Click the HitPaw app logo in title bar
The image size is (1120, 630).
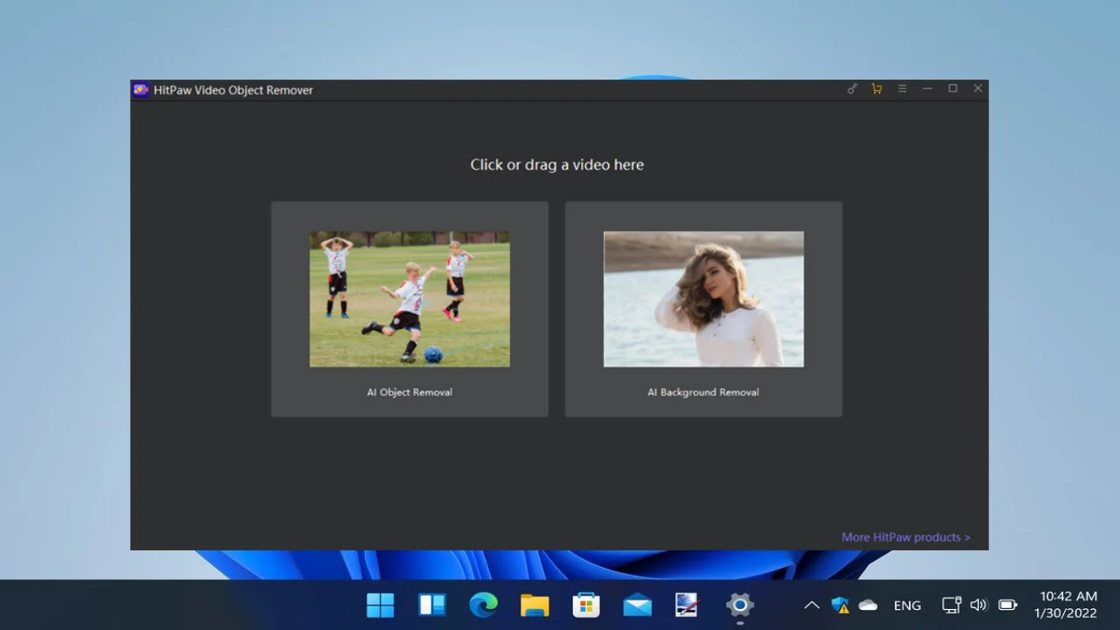(x=141, y=89)
